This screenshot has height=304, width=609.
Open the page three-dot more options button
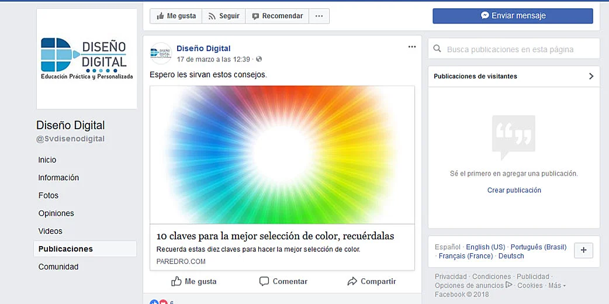pyautogui.click(x=319, y=16)
